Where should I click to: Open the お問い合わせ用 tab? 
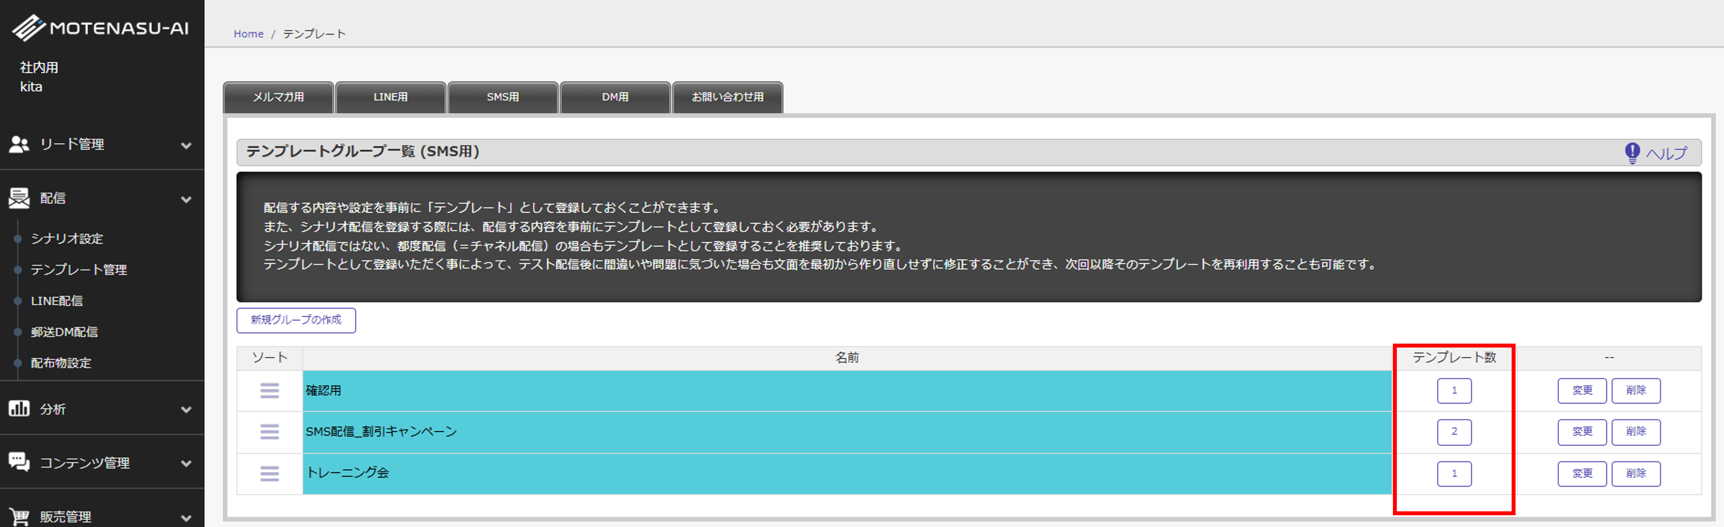tap(727, 97)
